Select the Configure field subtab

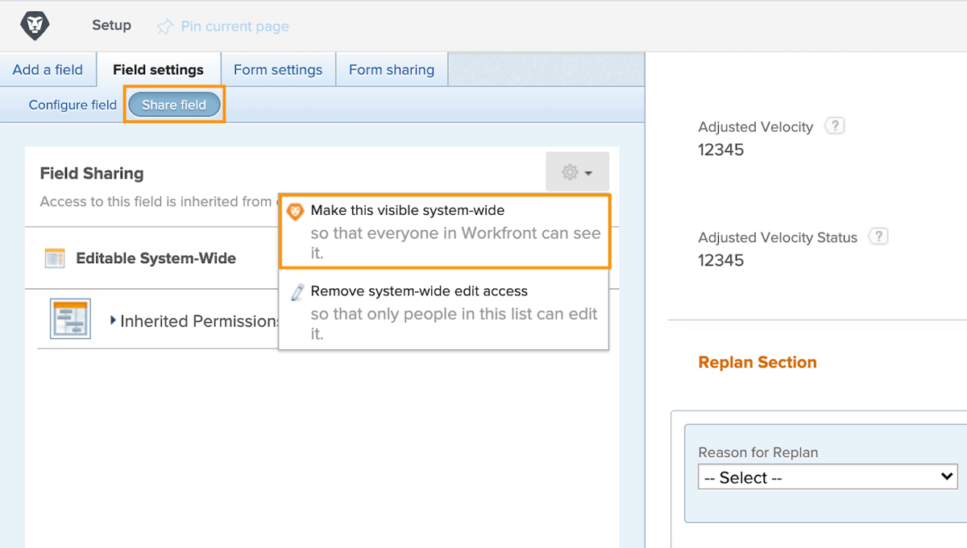point(72,105)
